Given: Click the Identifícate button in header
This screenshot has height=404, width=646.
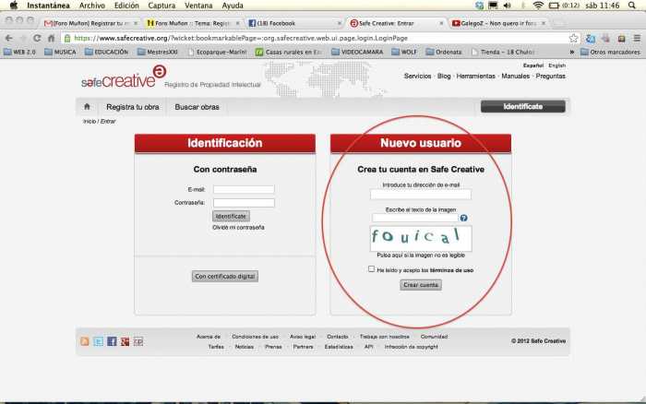Looking at the screenshot, I should (523, 106).
